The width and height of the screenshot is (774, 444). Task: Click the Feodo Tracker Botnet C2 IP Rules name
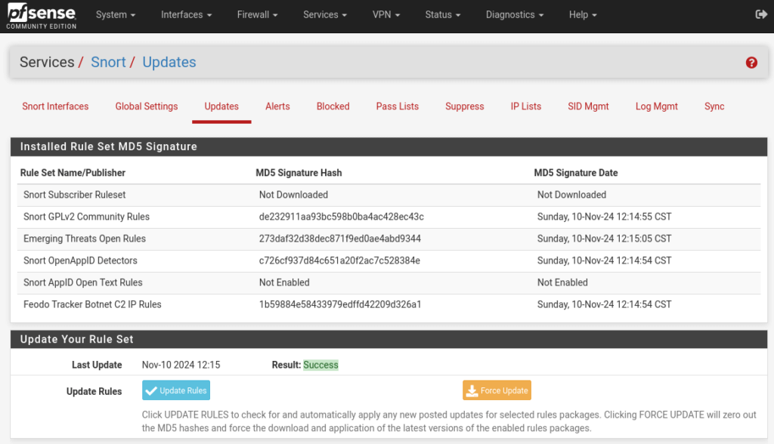point(92,304)
